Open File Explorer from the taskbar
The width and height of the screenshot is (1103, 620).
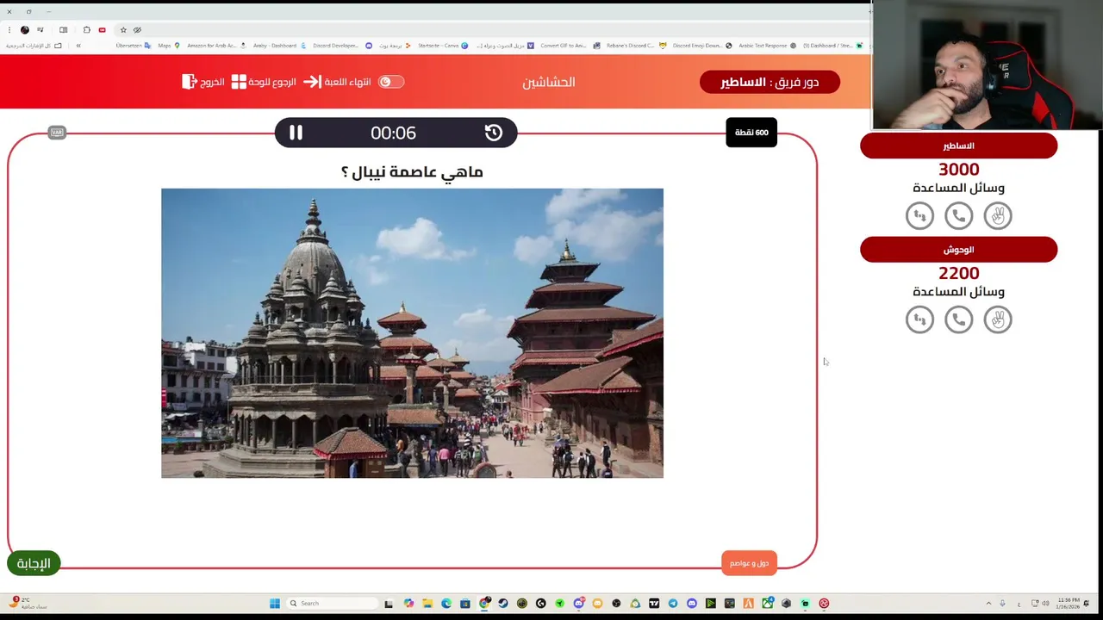(428, 604)
